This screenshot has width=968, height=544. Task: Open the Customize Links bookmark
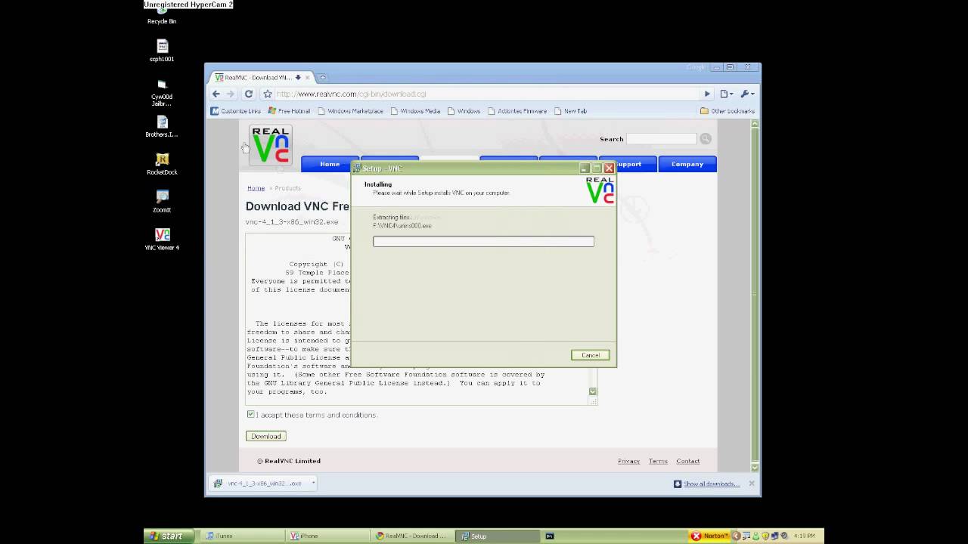235,111
